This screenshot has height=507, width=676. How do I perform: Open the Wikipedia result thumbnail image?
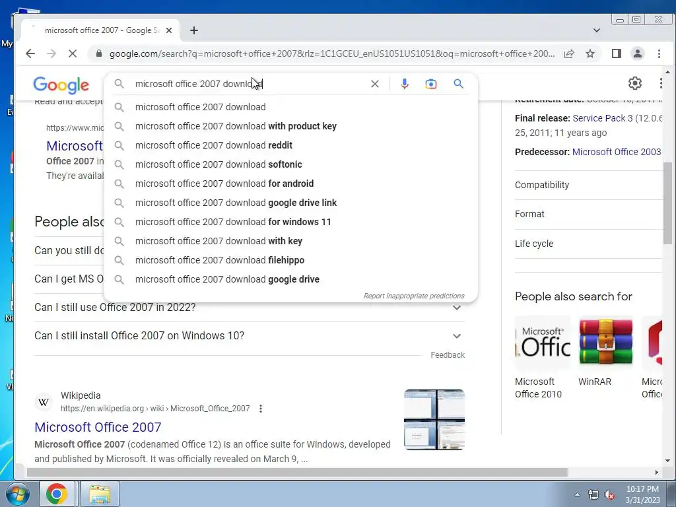(x=434, y=419)
